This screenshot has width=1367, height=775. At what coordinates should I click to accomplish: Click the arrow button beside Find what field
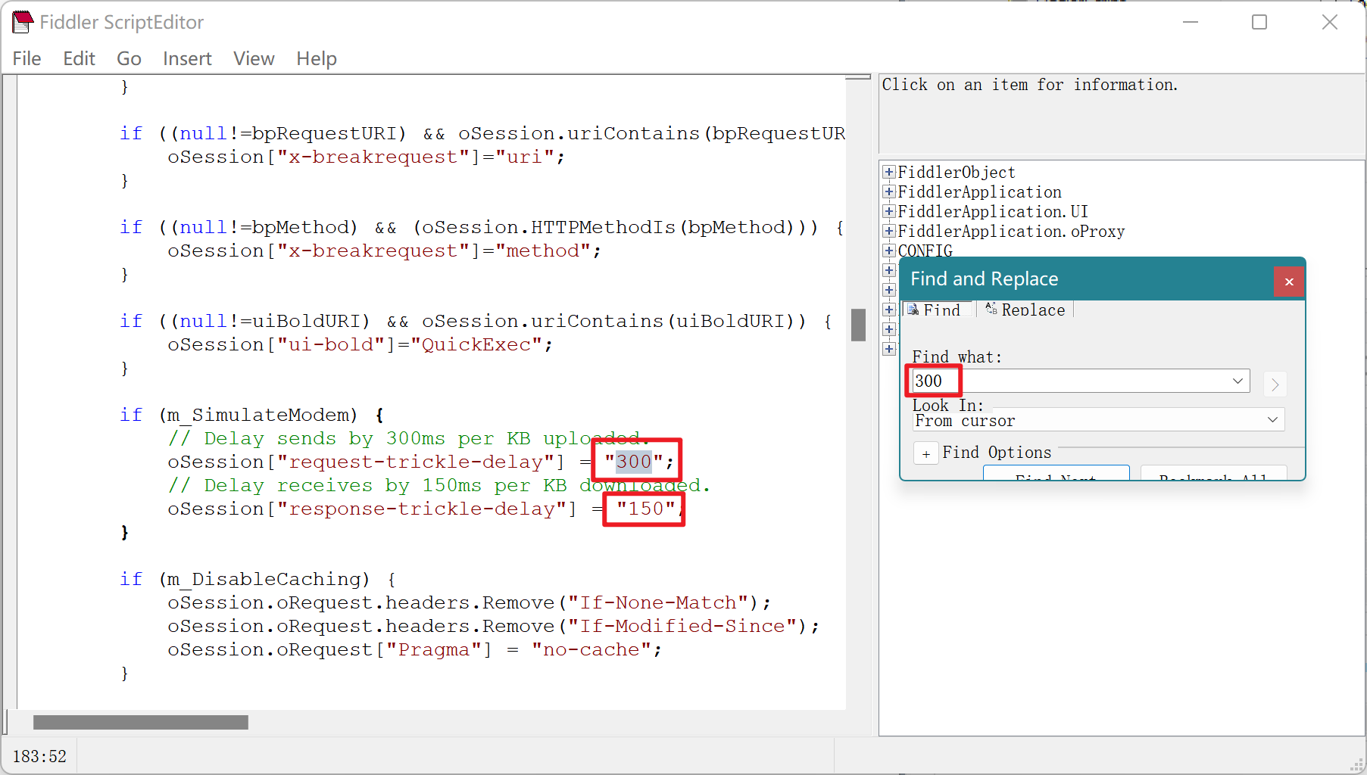tap(1275, 384)
